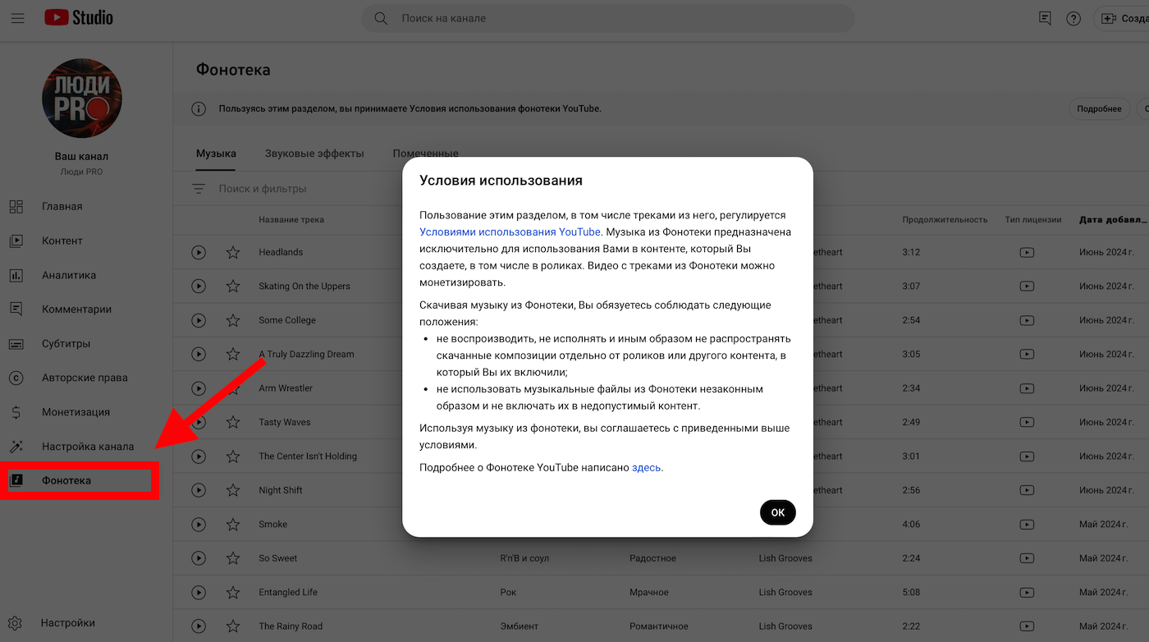Screen dimensions: 1149x642
Task: Play the Headlands track
Action: pos(199,252)
